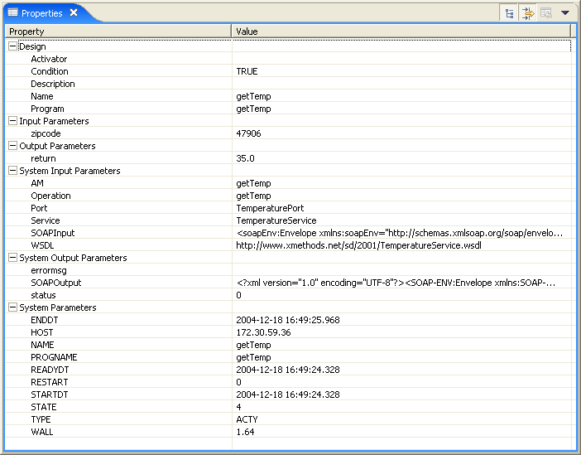
Task: Click the xml version SOAPOutput value
Action: pos(396,283)
